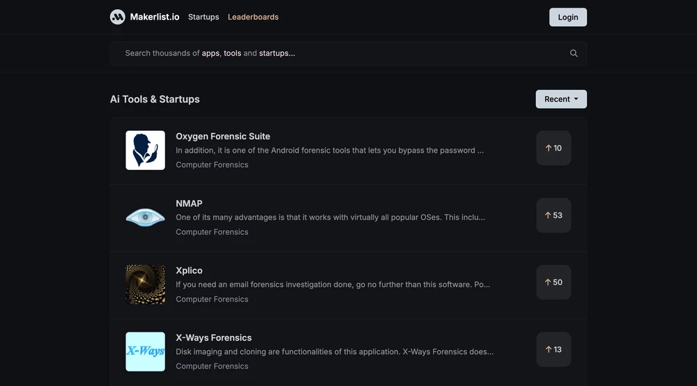Upvote X-Ways Forensics showing 13 votes
697x386 pixels.
(x=553, y=350)
